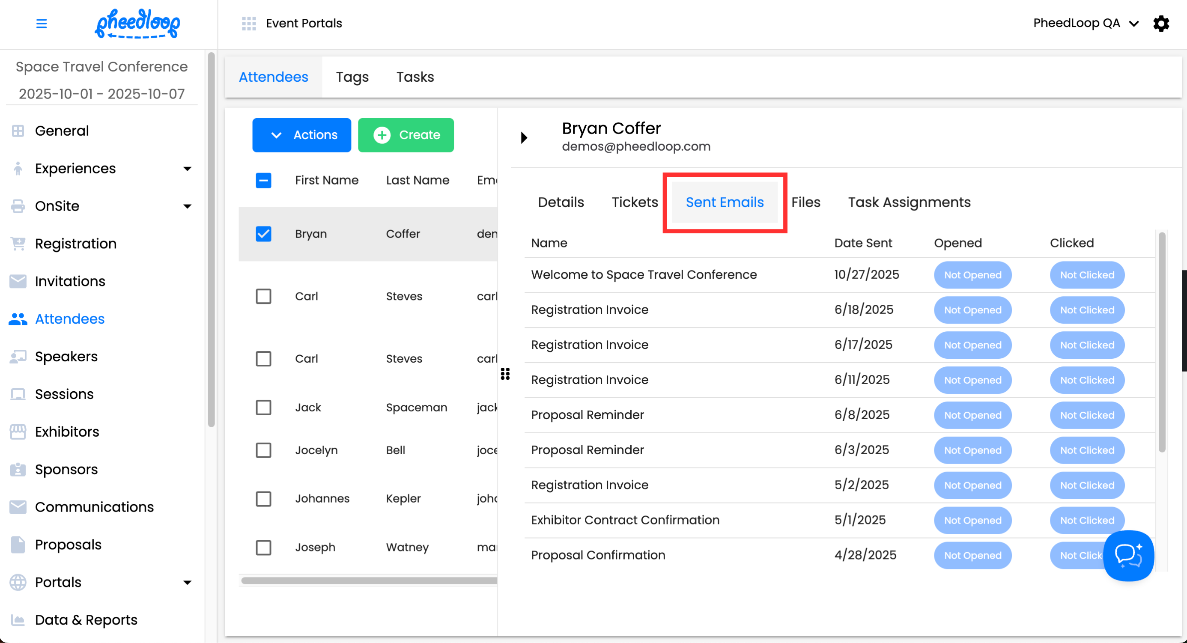Click the Exhibitors booth icon

click(18, 432)
